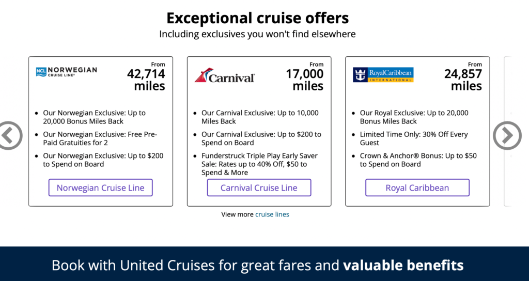Image resolution: width=529 pixels, height=281 pixels.
Task: Click the "Book with United Cruises" banner
Action: [x=257, y=266]
